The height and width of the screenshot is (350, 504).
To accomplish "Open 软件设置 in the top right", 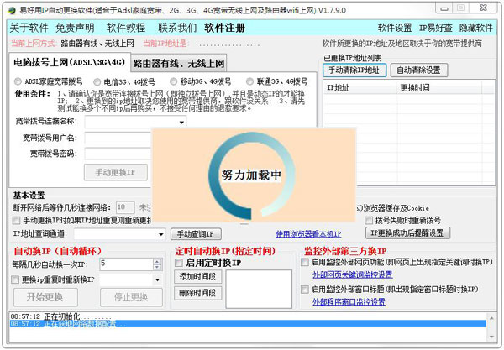I will click(395, 28).
